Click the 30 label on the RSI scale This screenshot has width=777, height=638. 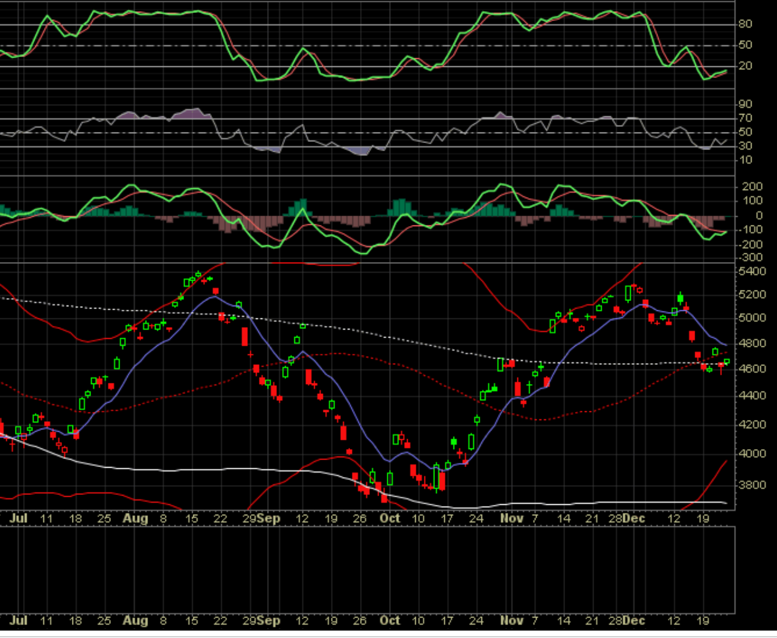[745, 146]
